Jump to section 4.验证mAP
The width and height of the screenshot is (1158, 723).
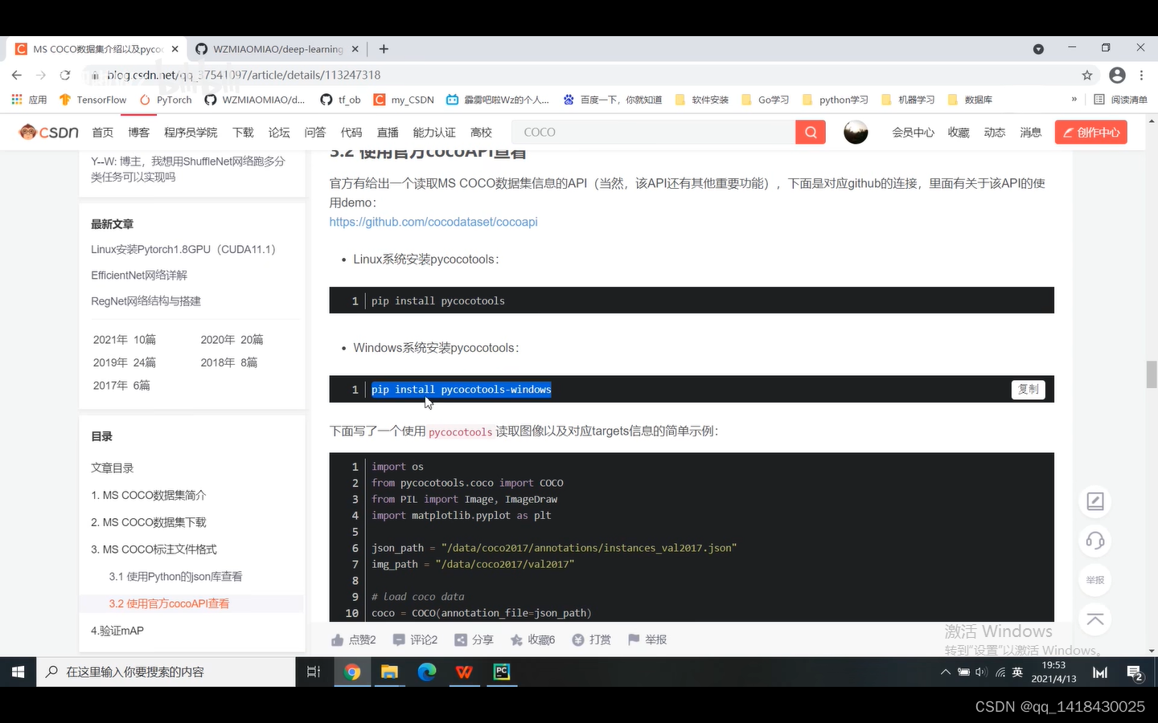117,631
